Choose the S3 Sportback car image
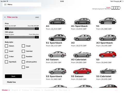The image size is (124, 93). [57, 71]
